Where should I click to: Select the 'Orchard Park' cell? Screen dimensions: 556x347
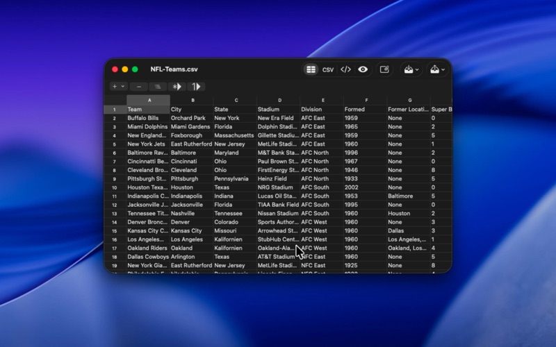coord(192,118)
